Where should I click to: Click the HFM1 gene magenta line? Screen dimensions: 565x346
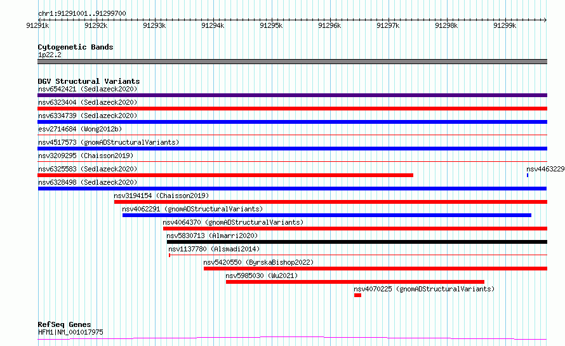tap(292, 338)
